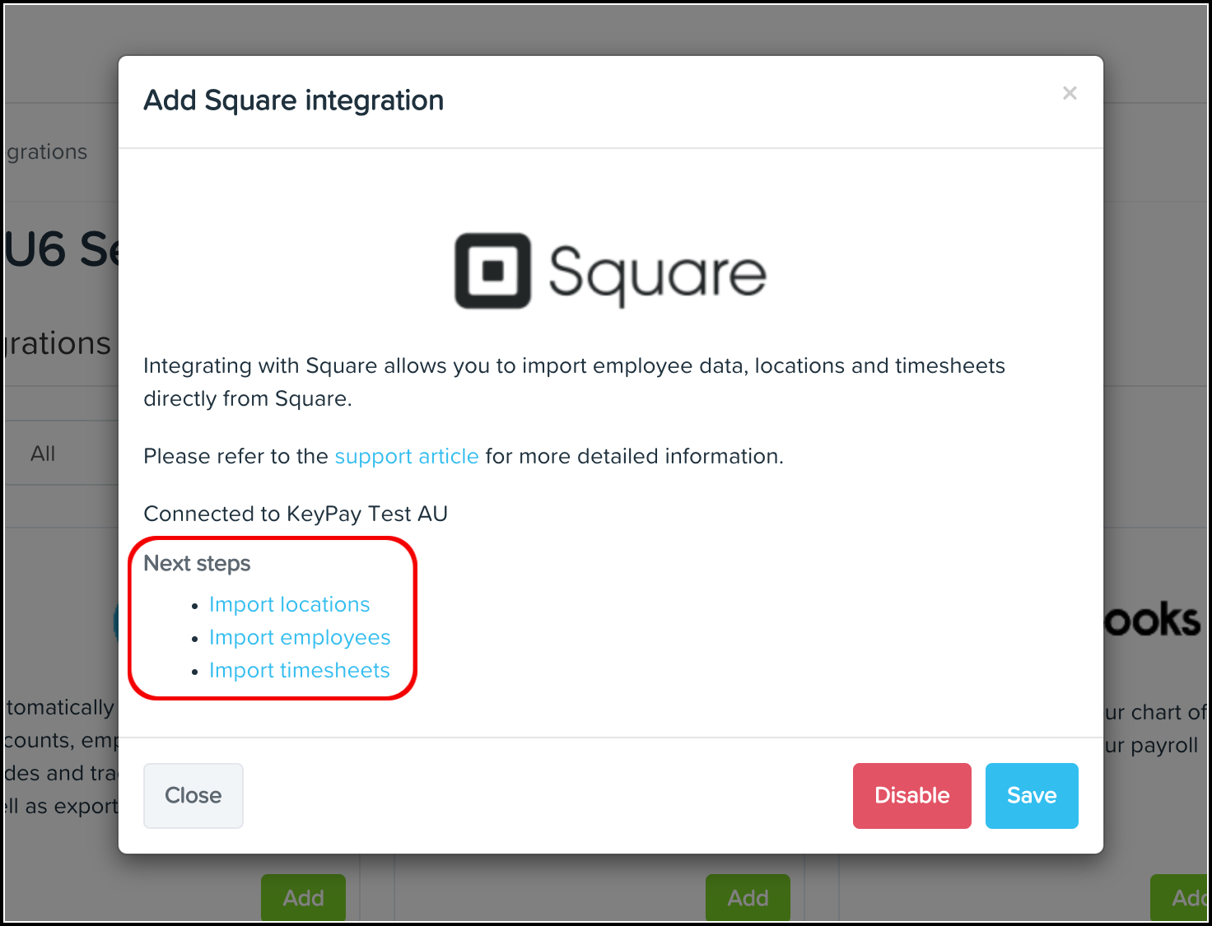1212x926 pixels.
Task: Open the support article link
Action: (x=407, y=457)
